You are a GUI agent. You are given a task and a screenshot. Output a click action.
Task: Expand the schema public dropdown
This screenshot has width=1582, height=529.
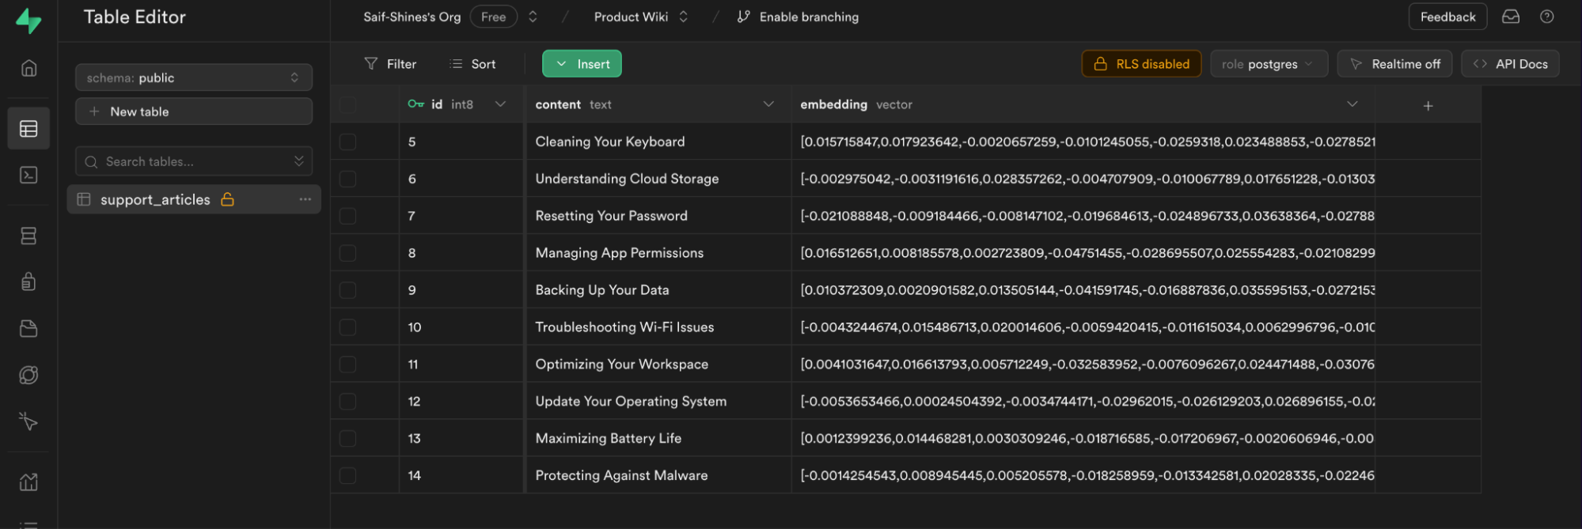(193, 77)
